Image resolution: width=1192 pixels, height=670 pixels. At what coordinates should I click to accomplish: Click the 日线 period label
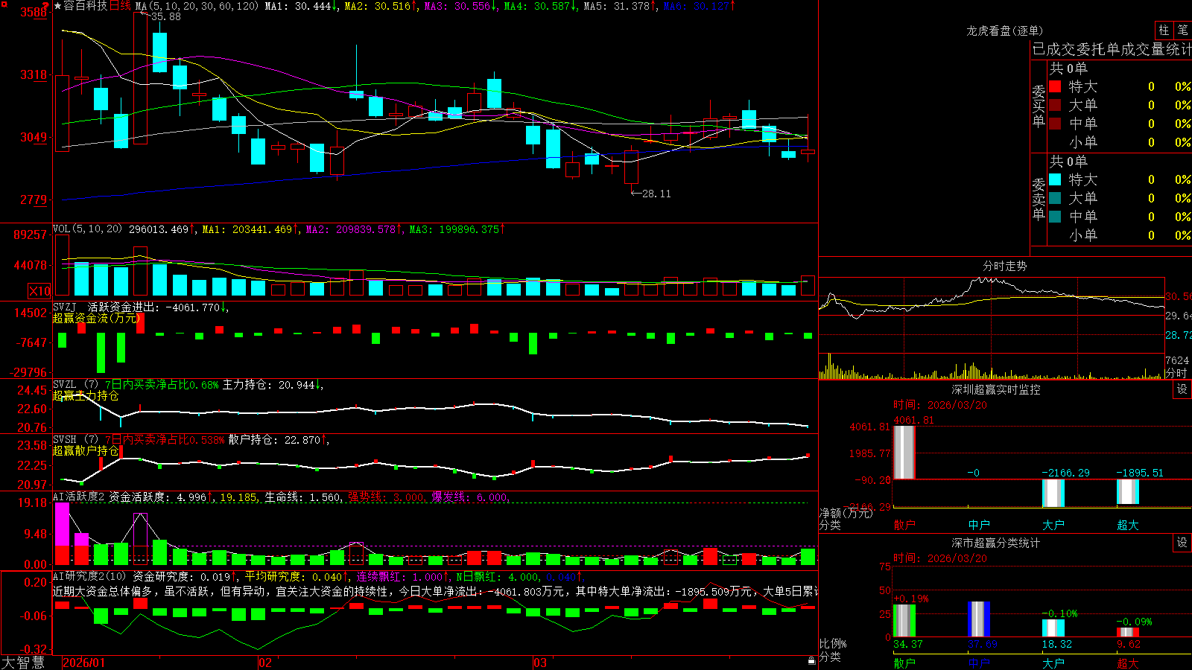(120, 6)
